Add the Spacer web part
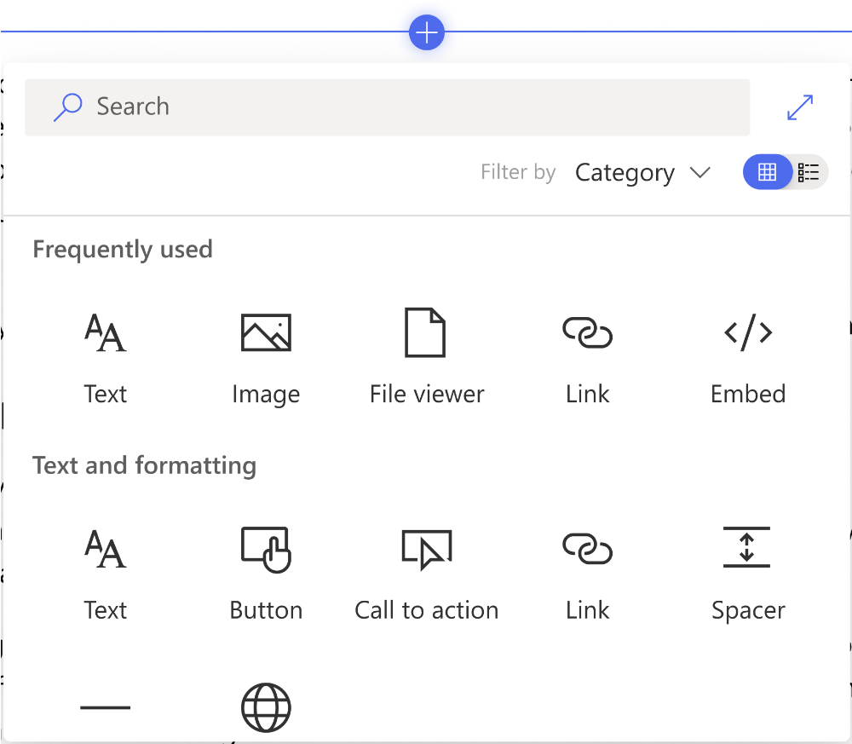The height and width of the screenshot is (744, 852). pyautogui.click(x=748, y=573)
